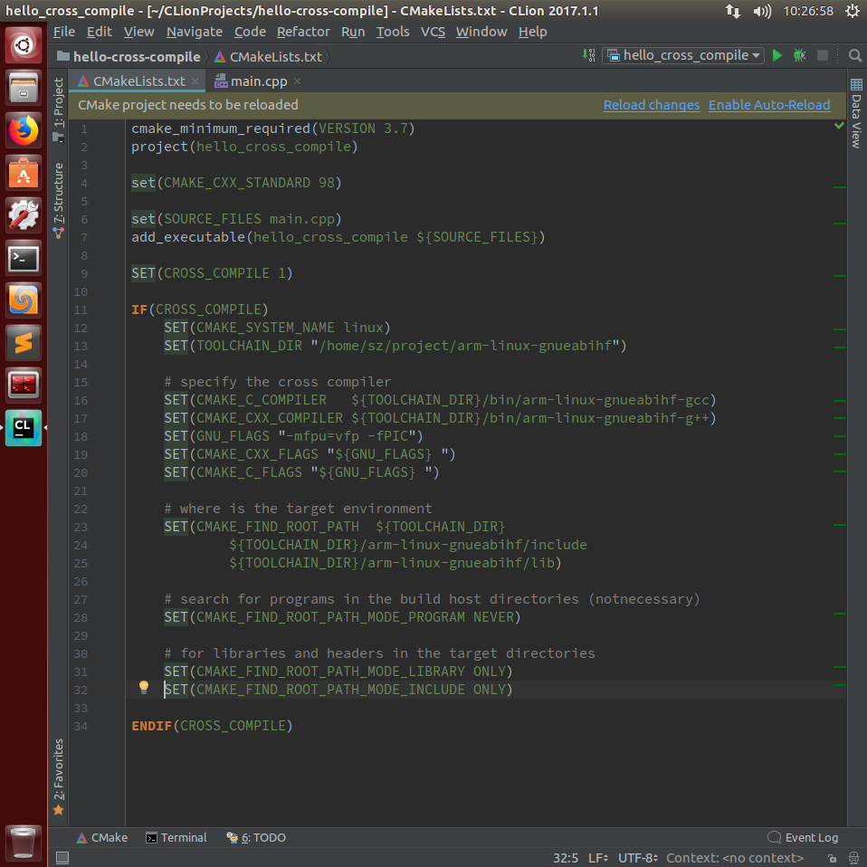Toggle the 1: Project sidebar panel

(57, 100)
